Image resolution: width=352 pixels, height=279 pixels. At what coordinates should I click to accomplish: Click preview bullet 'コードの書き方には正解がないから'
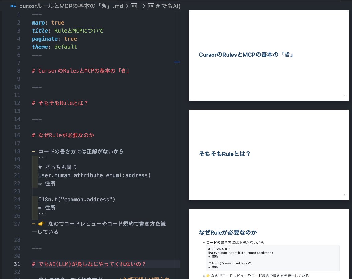pyautogui.click(x=235, y=242)
